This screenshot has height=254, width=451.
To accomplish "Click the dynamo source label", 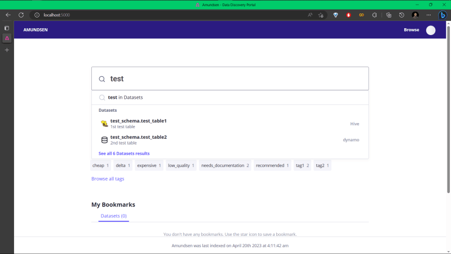I will [351, 139].
